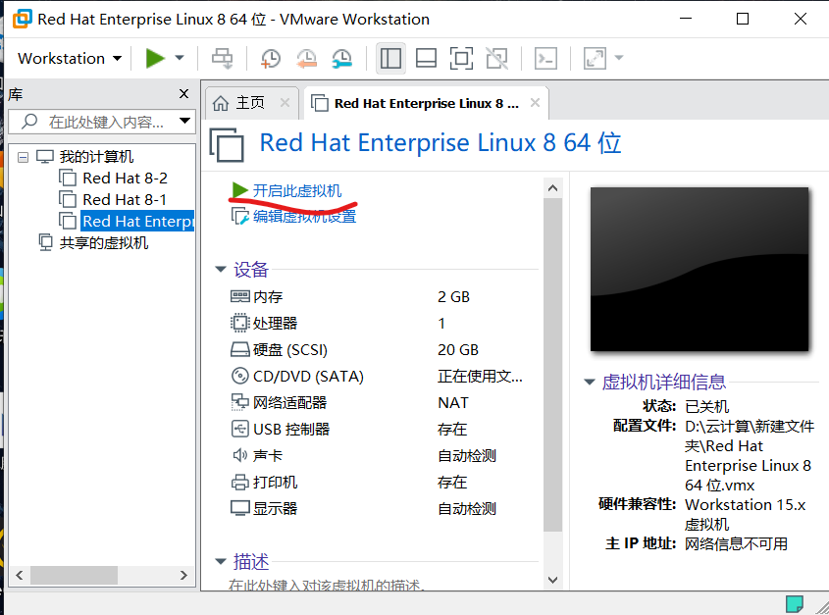Click the description text field
The image size is (829, 615).
click(x=328, y=585)
